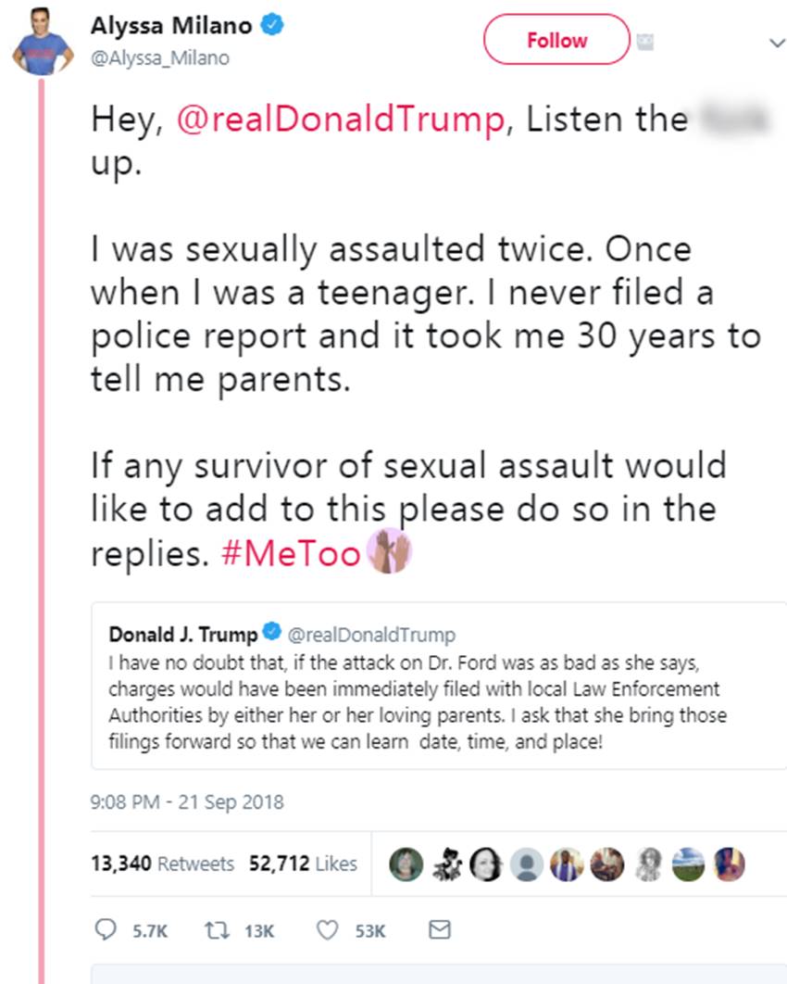
Task: Click the verified badge beside Donald J. Trump
Action: pos(272,634)
